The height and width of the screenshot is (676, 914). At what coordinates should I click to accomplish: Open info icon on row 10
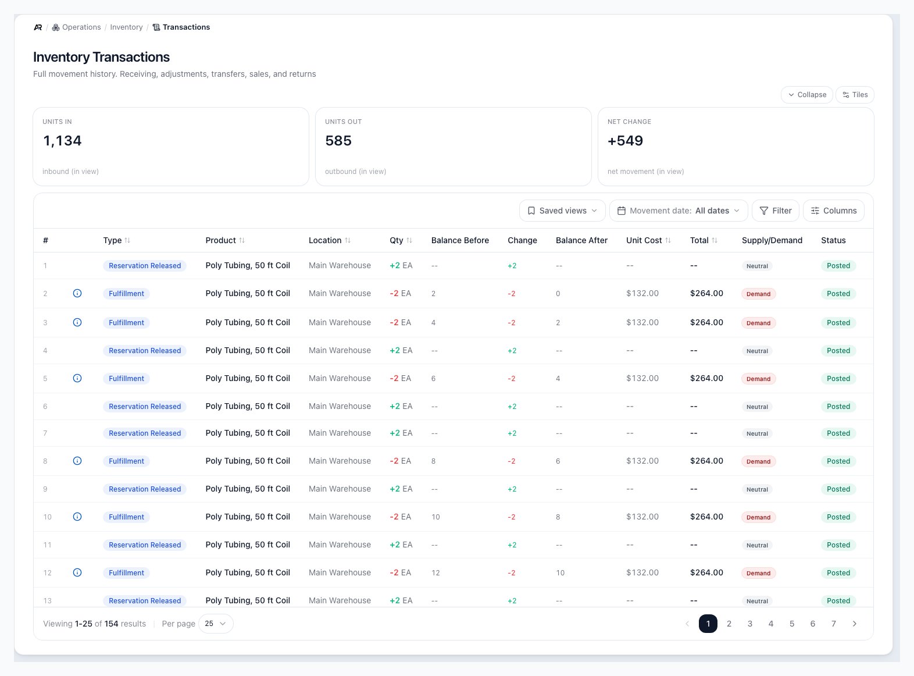(x=77, y=517)
